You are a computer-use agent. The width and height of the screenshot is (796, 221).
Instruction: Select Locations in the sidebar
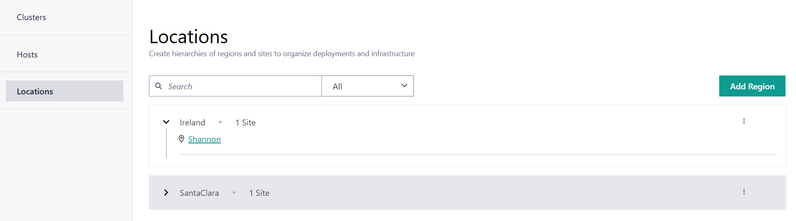35,91
